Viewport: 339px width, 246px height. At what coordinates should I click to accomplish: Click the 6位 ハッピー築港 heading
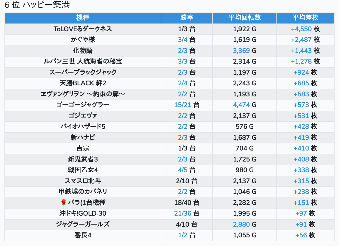(x=37, y=5)
